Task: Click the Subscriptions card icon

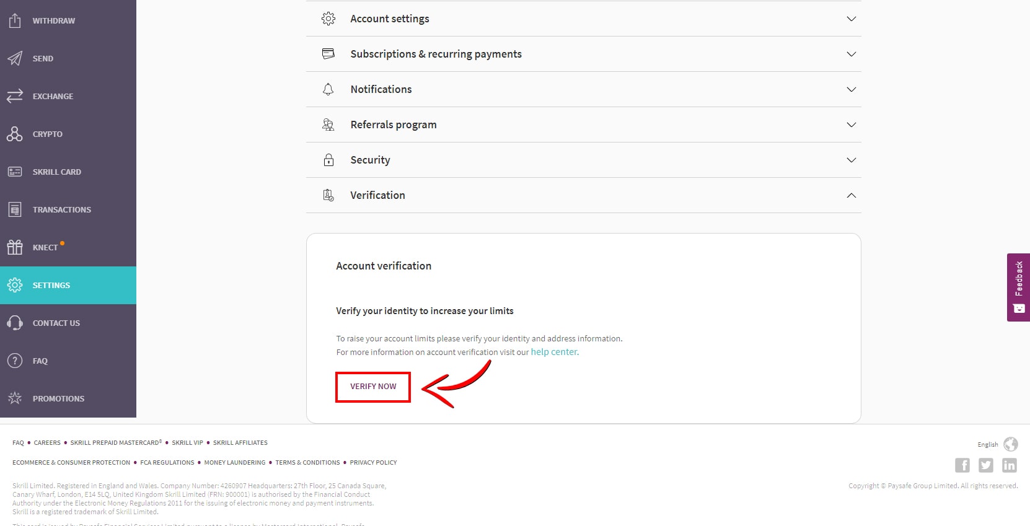Action: (x=328, y=54)
